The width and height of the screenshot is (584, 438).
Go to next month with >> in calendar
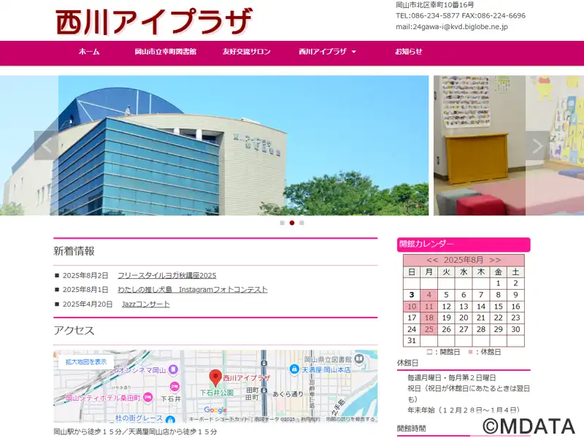coord(495,260)
